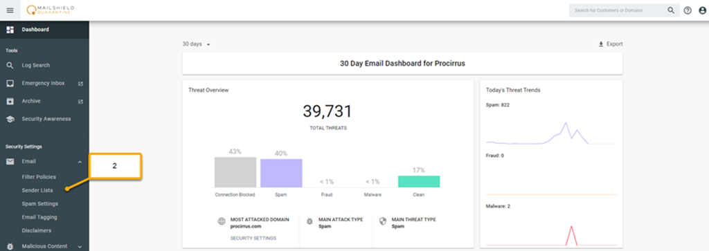Click the MAIN ATTACK TYPE label

click(341, 220)
